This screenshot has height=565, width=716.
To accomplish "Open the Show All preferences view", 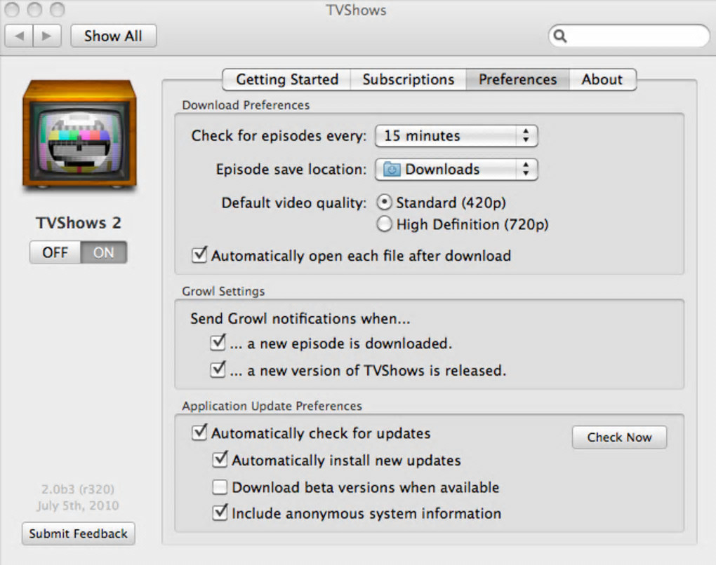I will (x=113, y=36).
